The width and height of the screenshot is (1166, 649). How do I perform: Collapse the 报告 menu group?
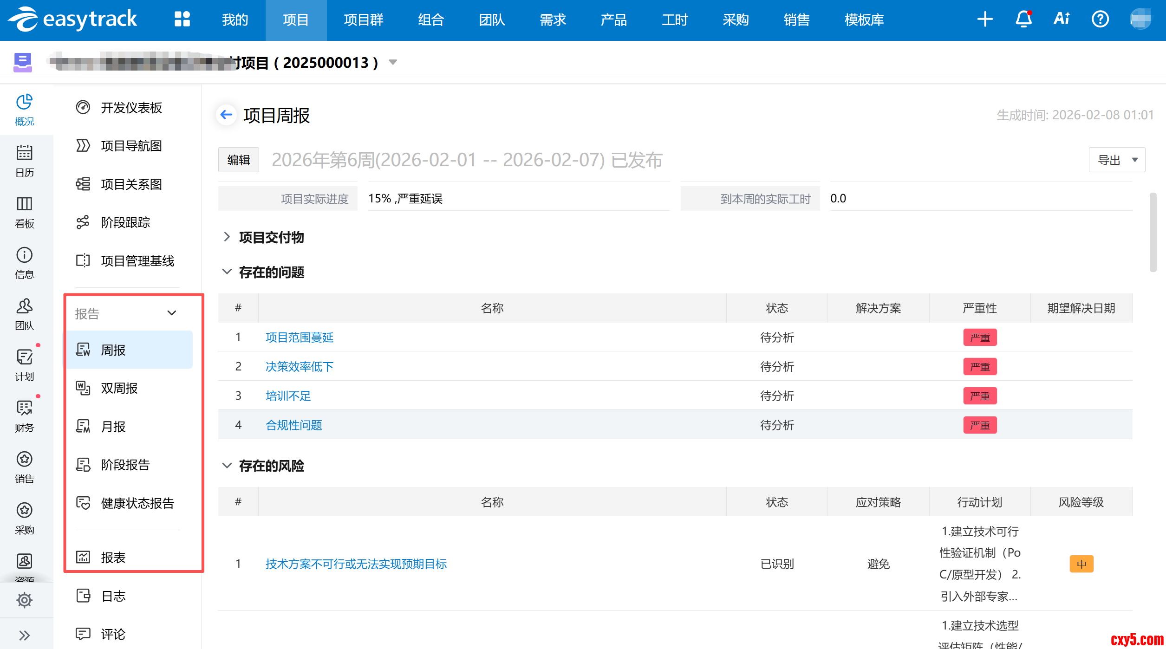click(x=172, y=313)
